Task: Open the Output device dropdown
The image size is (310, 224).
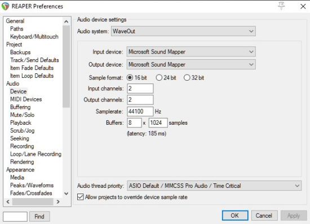Action: pyautogui.click(x=191, y=64)
